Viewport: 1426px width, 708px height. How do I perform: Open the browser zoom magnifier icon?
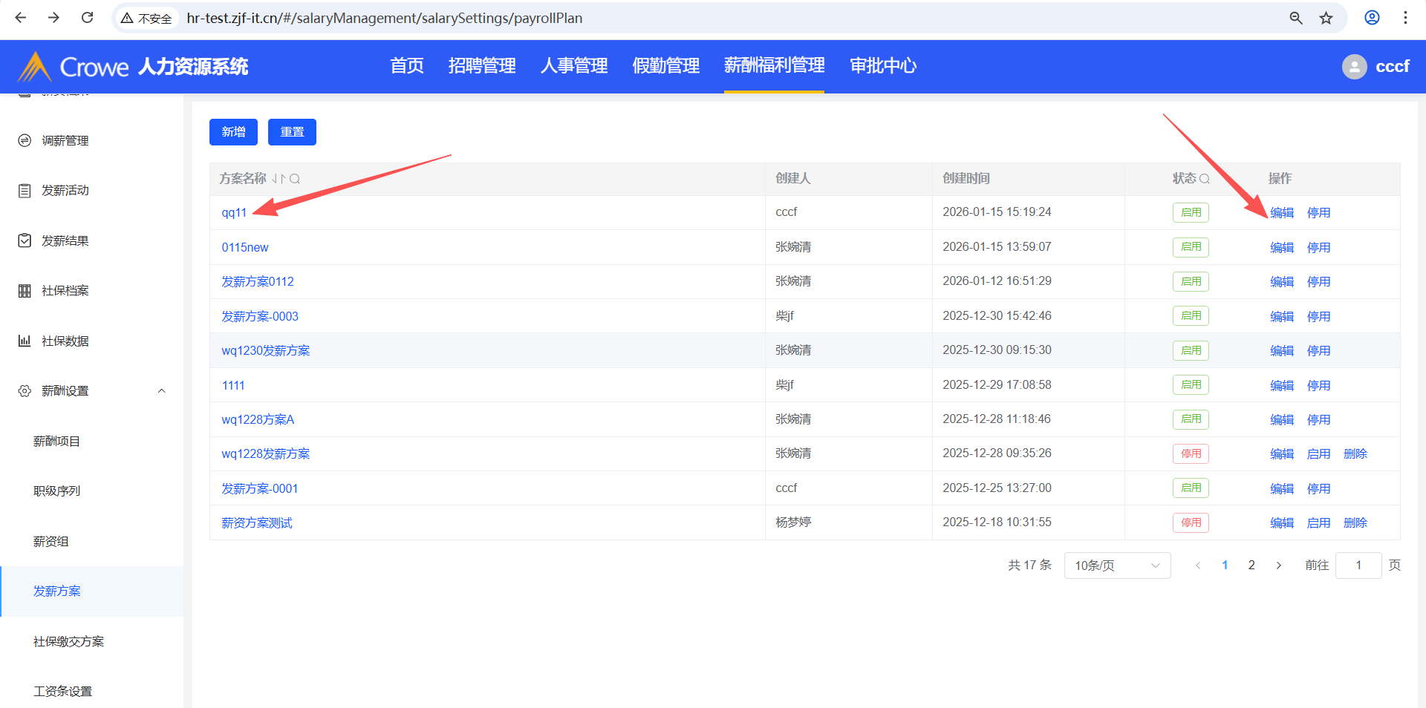[x=1296, y=18]
